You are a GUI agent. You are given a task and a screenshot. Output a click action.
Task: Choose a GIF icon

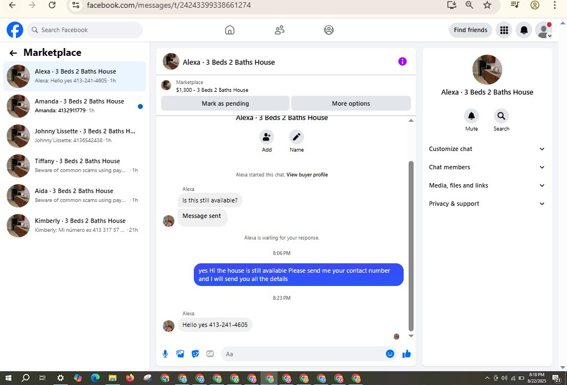click(x=210, y=354)
